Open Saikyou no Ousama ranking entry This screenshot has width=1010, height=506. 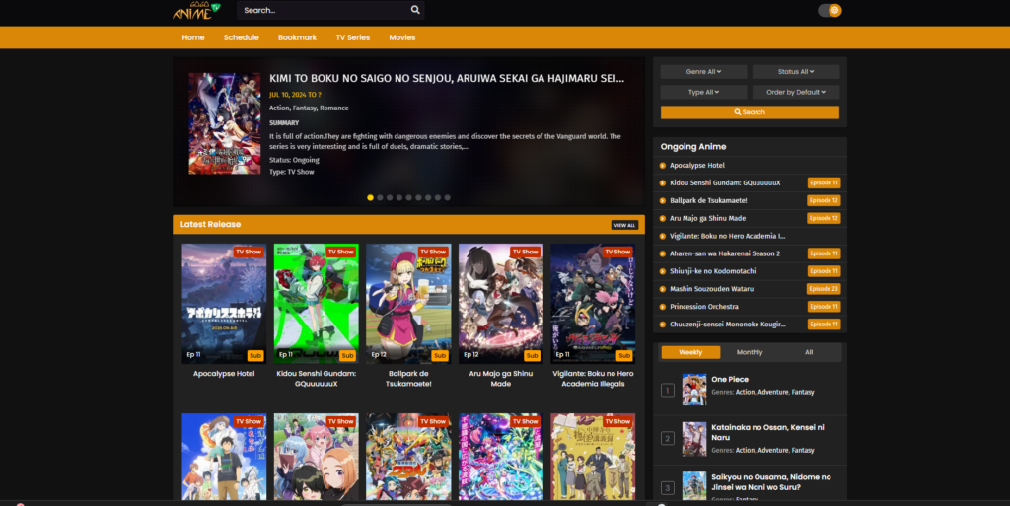(x=771, y=482)
